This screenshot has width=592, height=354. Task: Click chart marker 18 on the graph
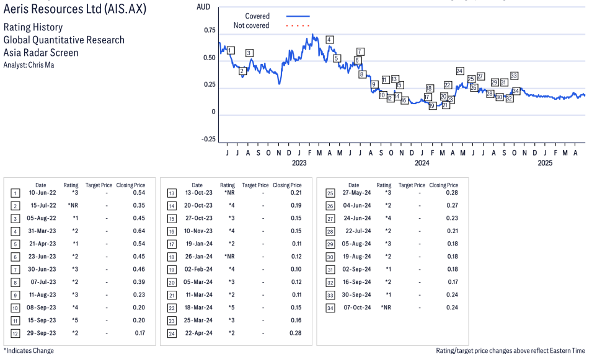[x=429, y=88]
